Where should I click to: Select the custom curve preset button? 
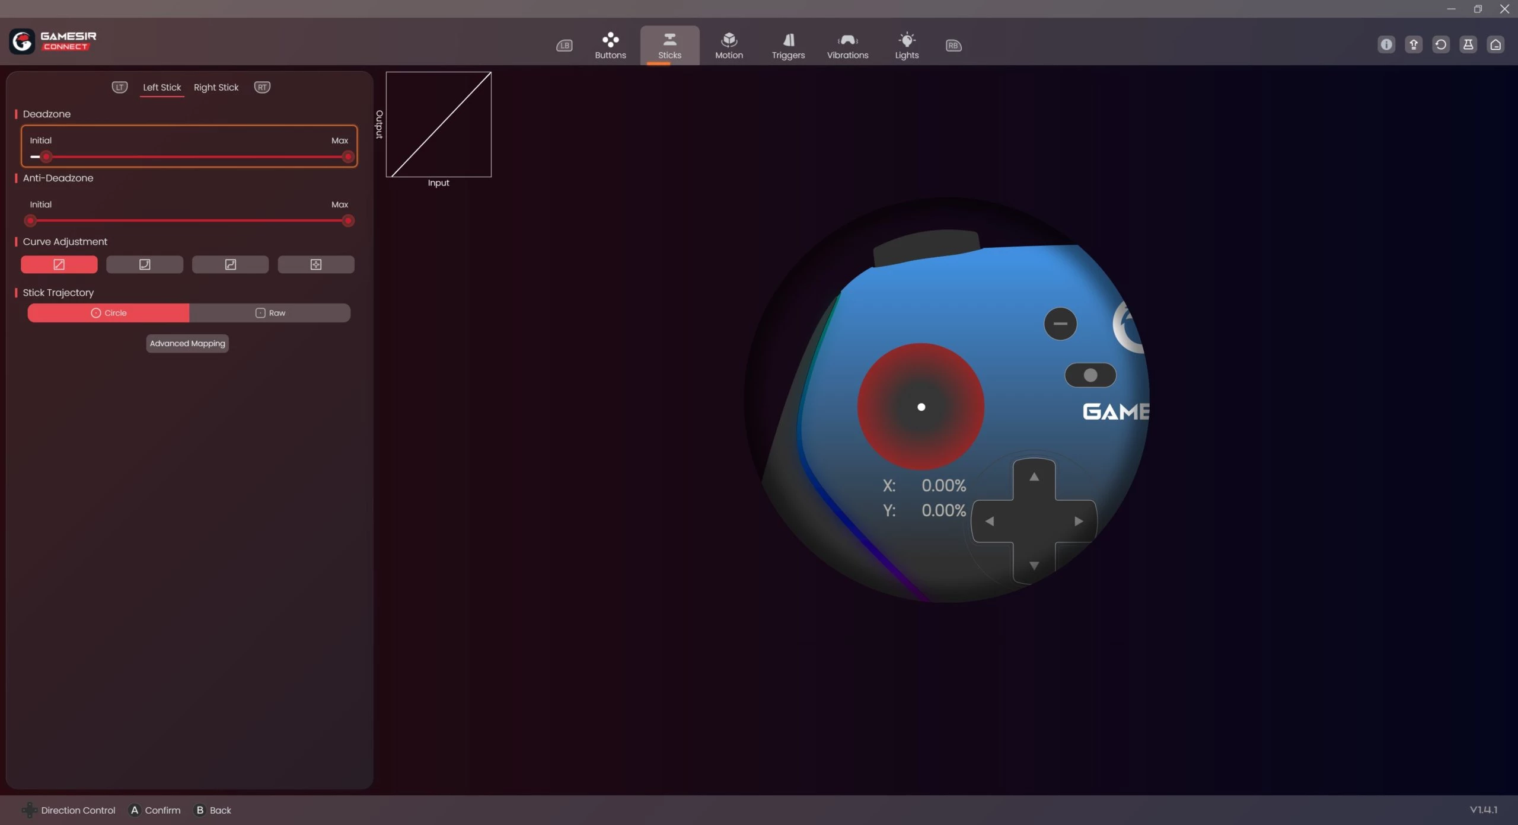point(316,264)
